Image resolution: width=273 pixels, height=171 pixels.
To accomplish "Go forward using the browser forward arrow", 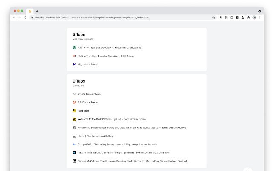I will point(20,18).
